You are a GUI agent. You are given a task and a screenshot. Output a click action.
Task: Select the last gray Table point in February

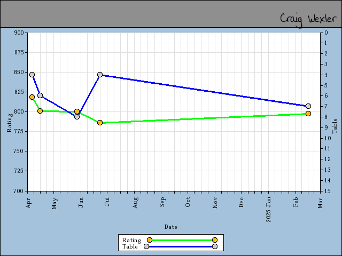(x=308, y=106)
